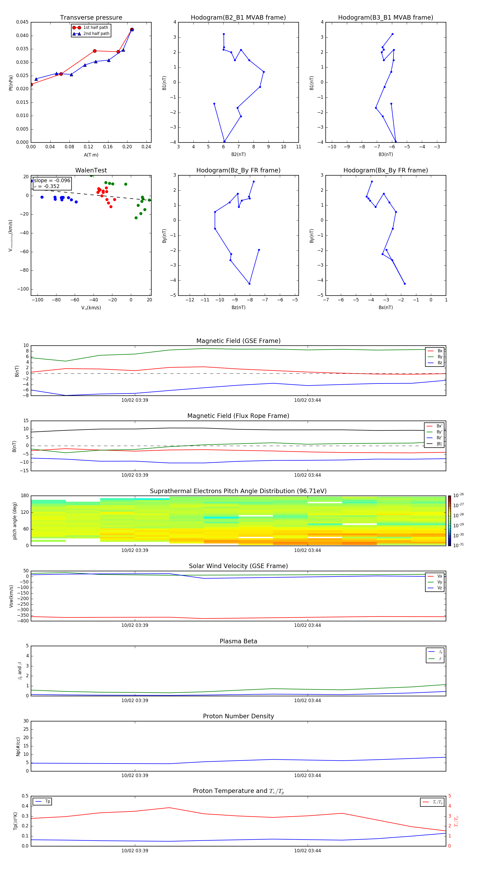Click the 'A(T·m)' x-axis label
This screenshot has height=874, width=477.
tap(91, 155)
